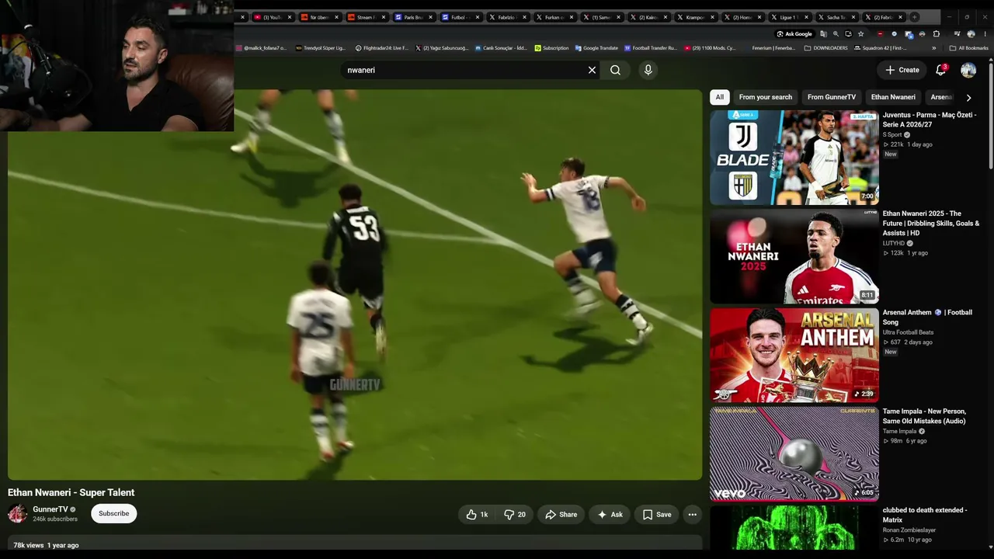The image size is (994, 559).
Task: Open more actions ellipsis under the video
Action: 692,514
